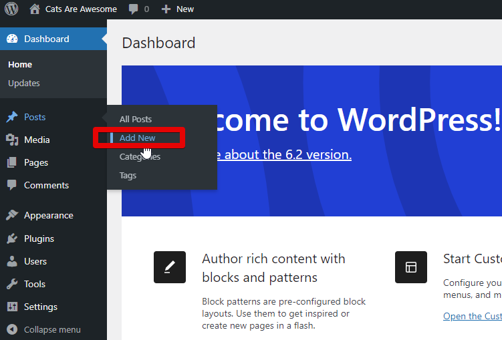
Task: Click the pencil edit icon for Author rich content
Action: pos(170,267)
